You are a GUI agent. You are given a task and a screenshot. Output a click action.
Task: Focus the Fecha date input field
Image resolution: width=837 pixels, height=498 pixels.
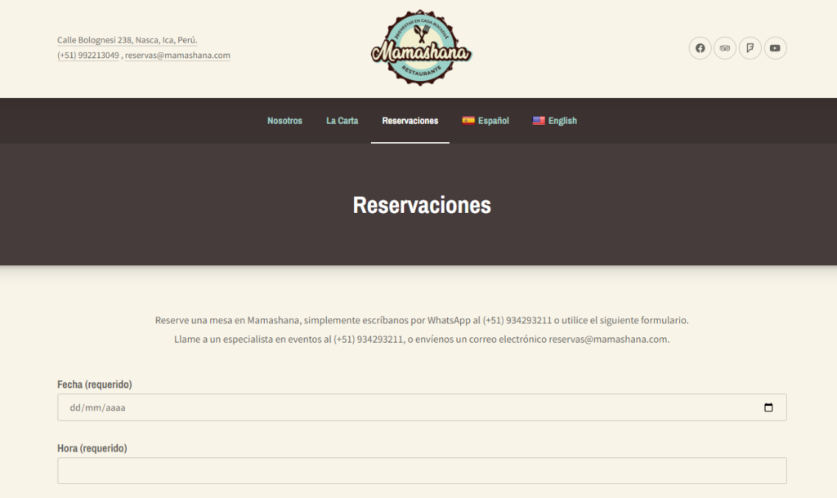422,407
